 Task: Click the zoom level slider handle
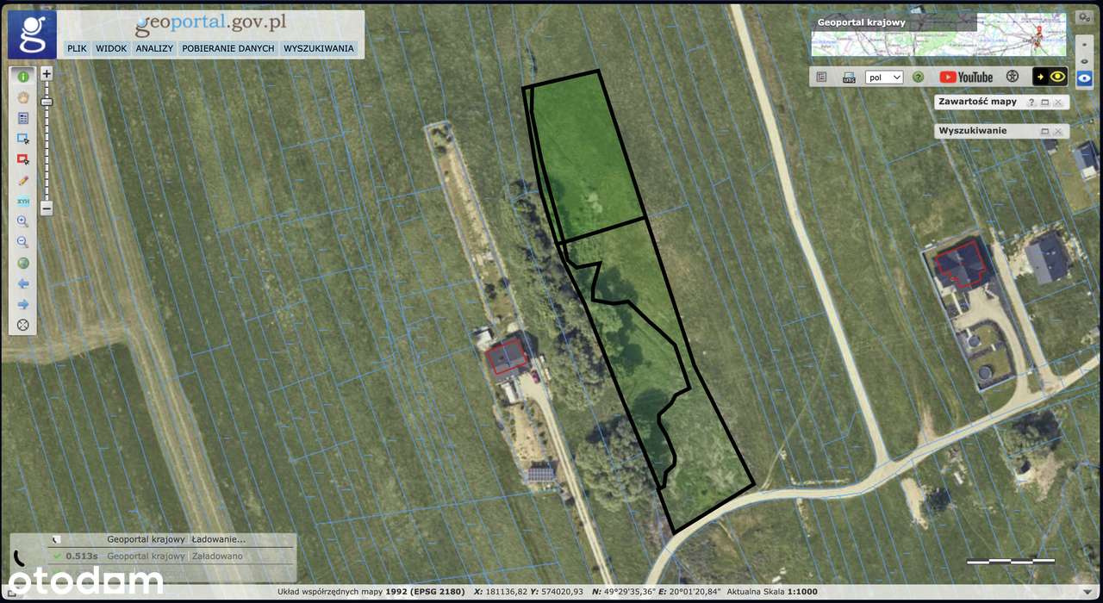[47, 102]
